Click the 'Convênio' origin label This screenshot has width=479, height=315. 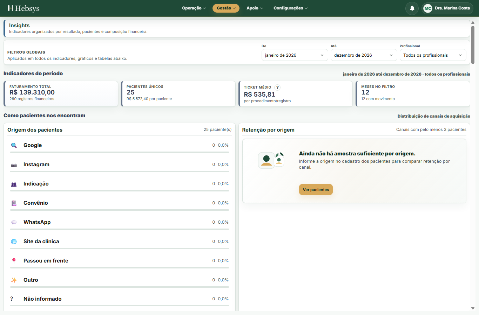pos(36,203)
